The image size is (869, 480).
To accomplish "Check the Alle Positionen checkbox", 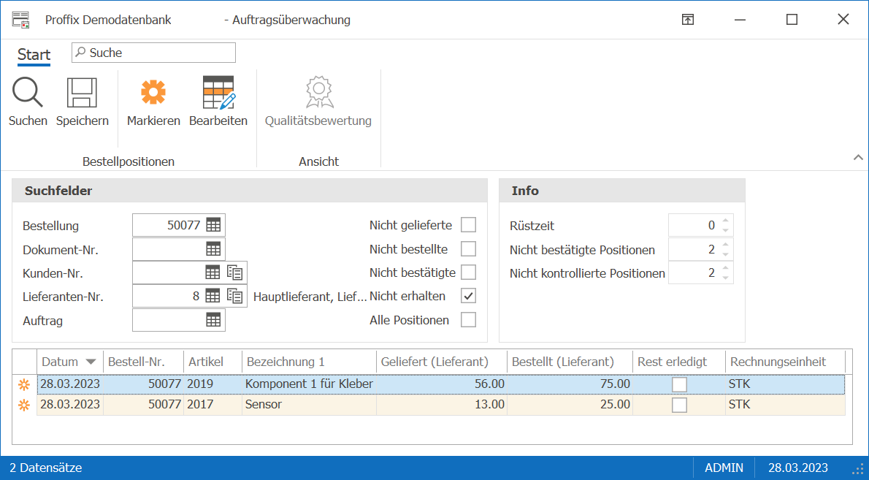I will tap(468, 320).
